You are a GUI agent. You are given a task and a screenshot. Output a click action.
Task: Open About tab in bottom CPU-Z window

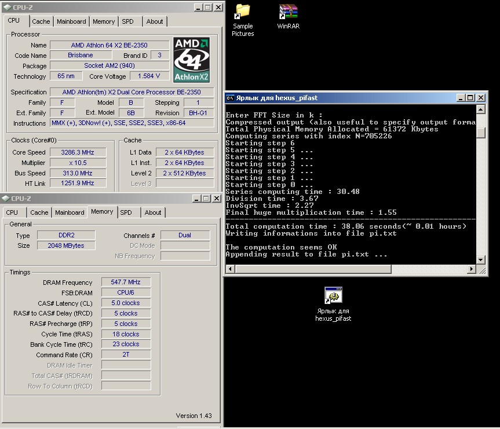click(153, 212)
